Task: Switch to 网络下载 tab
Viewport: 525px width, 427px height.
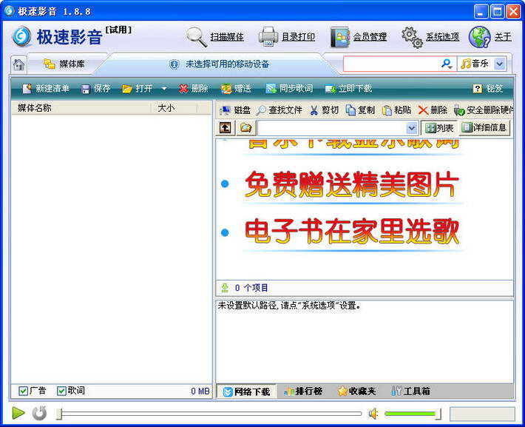Action: (x=246, y=391)
